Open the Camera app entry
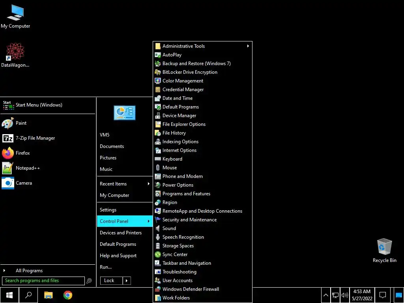Viewport: 404px width, 303px height. [48, 183]
